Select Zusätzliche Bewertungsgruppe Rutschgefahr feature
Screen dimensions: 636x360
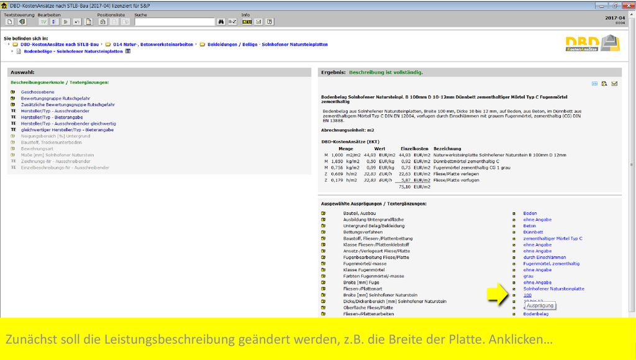point(68,105)
